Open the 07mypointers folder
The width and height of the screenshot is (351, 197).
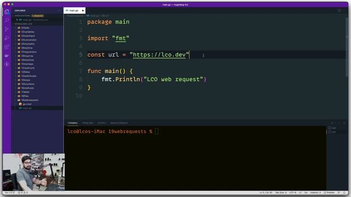coord(29,52)
